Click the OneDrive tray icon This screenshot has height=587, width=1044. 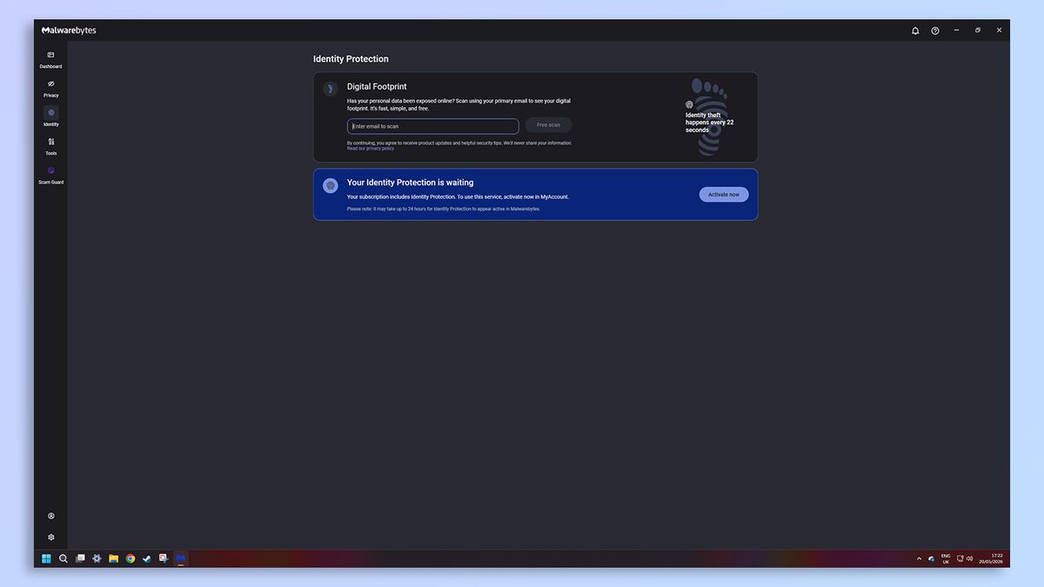click(931, 559)
